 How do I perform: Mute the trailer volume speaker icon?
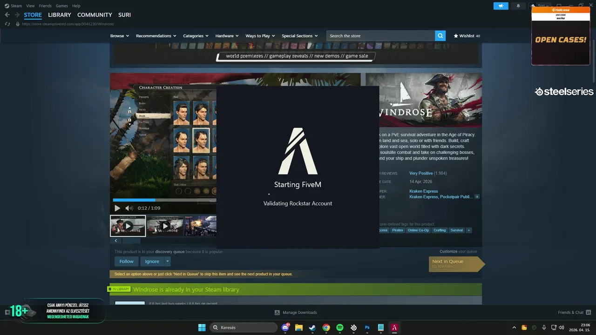pyautogui.click(x=129, y=208)
